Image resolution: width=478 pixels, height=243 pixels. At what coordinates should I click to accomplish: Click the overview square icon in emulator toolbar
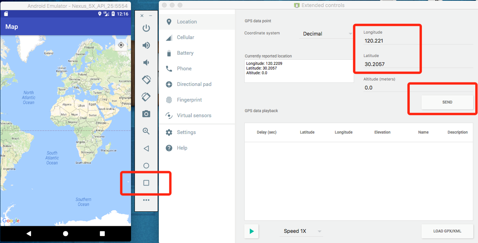146,183
